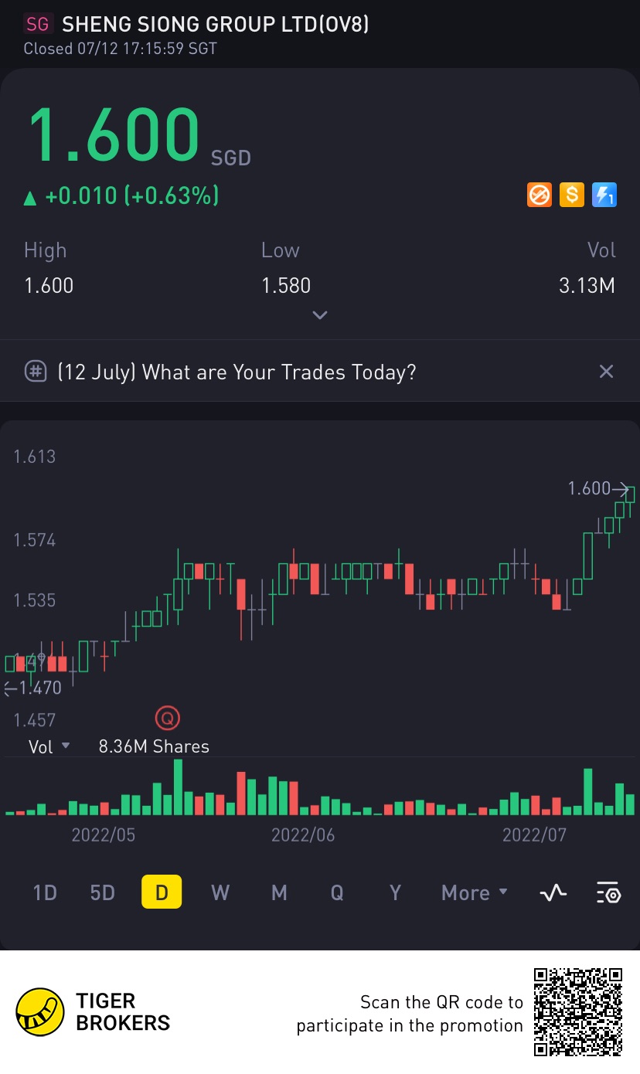Scan area QR code image
640x1074 pixels.
(578, 1012)
